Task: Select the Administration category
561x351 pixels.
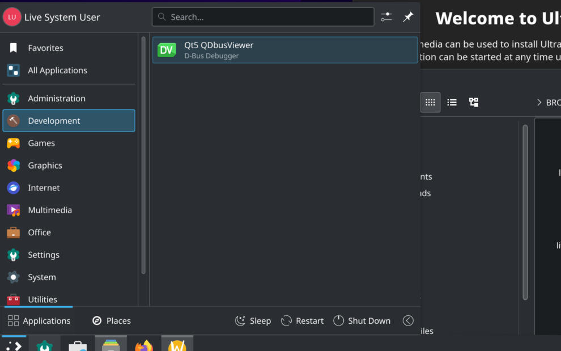Action: pos(69,98)
